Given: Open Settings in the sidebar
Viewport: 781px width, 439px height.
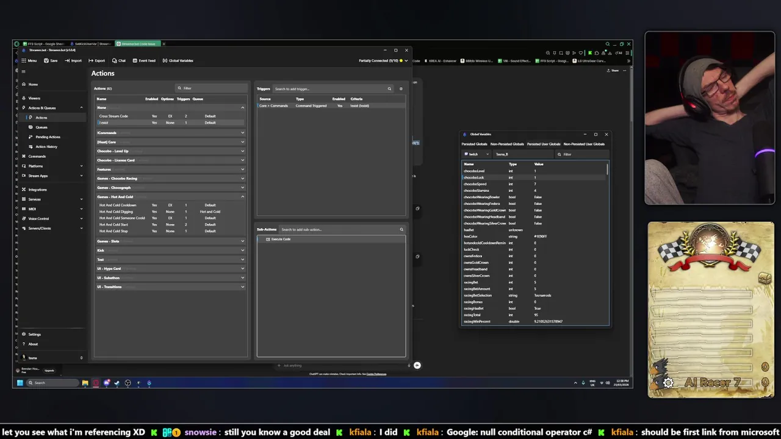Looking at the screenshot, I should (x=34, y=334).
